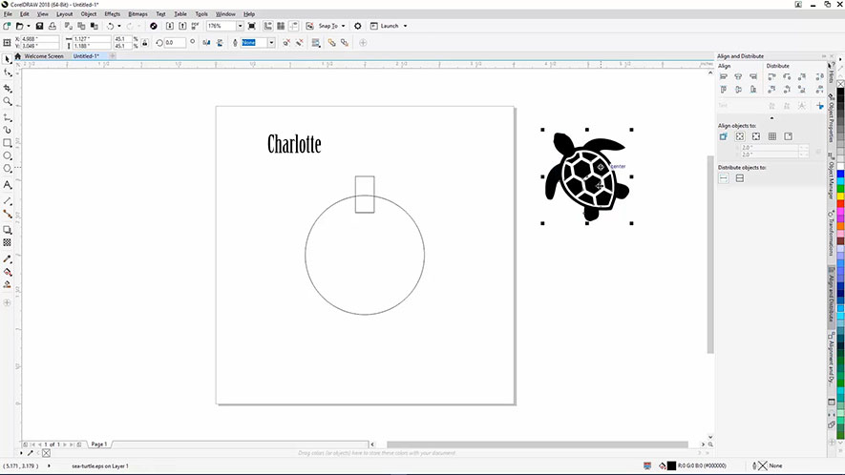Open the zoom level dropdown at 176%
The image size is (845, 475).
(x=244, y=26)
